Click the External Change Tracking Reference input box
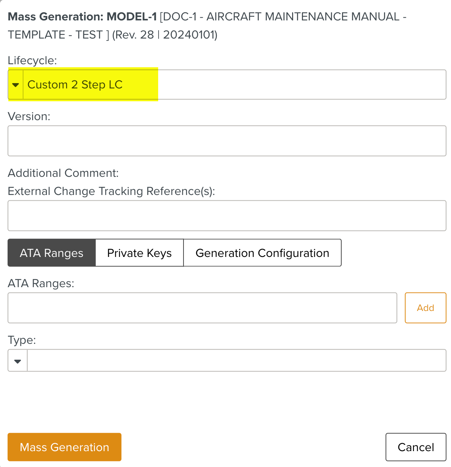This screenshot has width=451, height=467. [227, 216]
